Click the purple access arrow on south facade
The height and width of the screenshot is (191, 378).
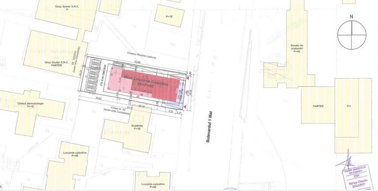[x=138, y=97]
